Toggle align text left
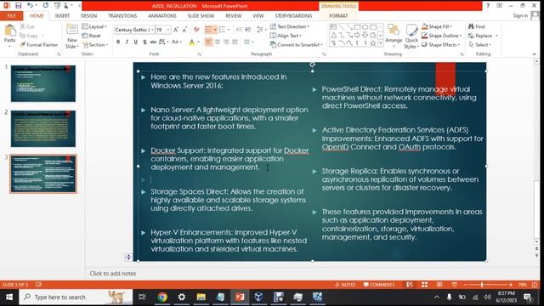Image resolution: width=544 pixels, height=306 pixels. tap(208, 42)
